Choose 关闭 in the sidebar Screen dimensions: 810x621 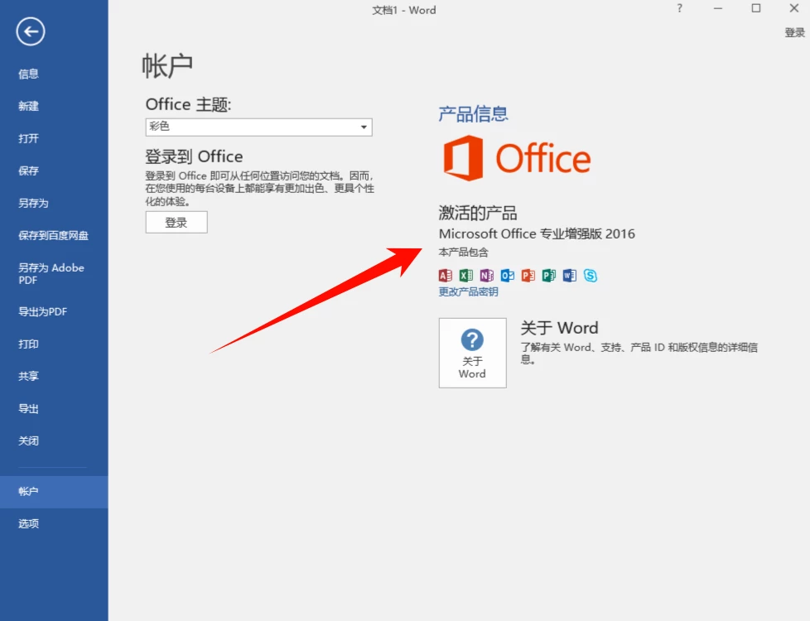click(x=54, y=440)
